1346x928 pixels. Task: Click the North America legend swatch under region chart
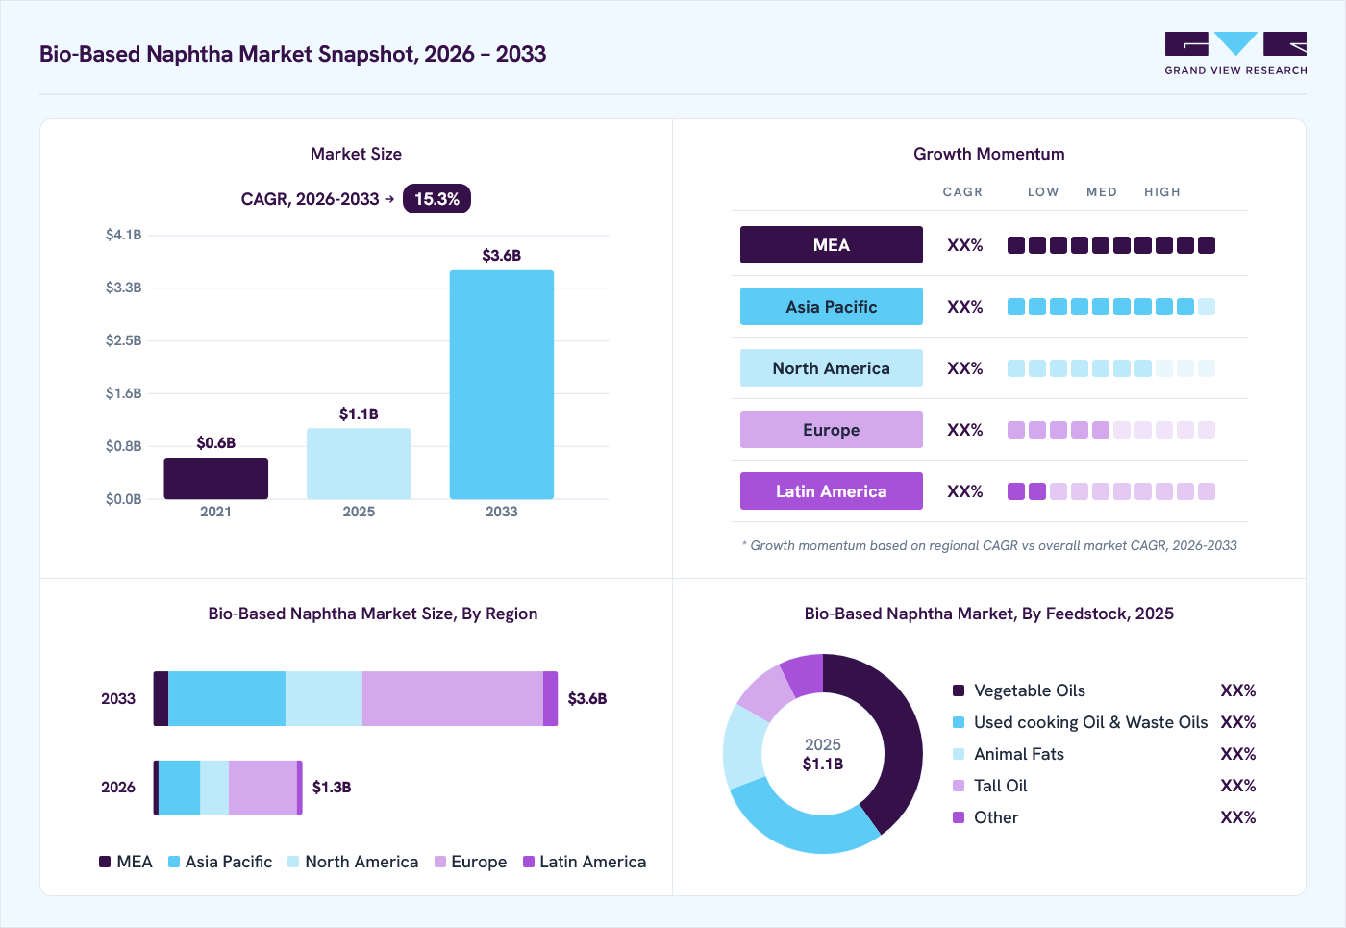click(293, 862)
